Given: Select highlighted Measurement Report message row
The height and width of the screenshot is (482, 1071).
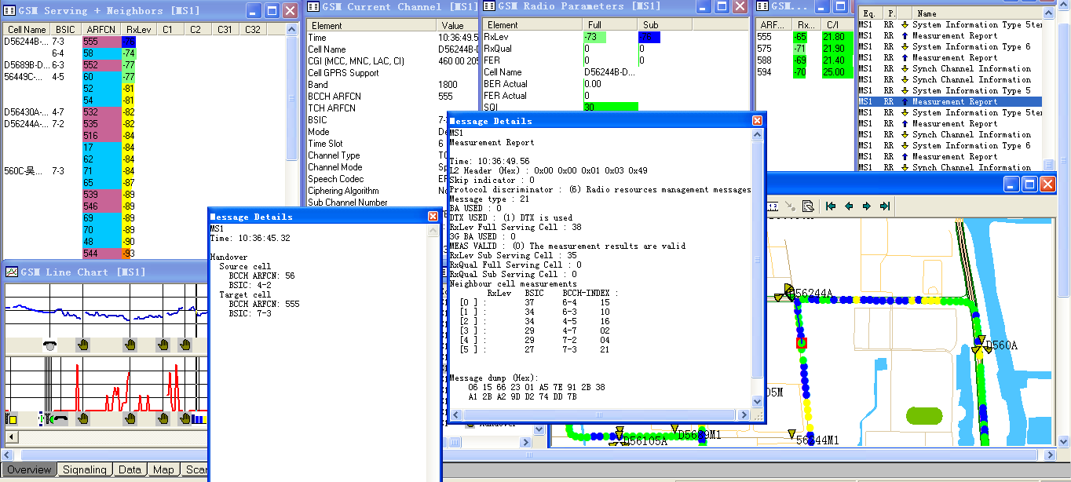Looking at the screenshot, I should pyautogui.click(x=954, y=101).
